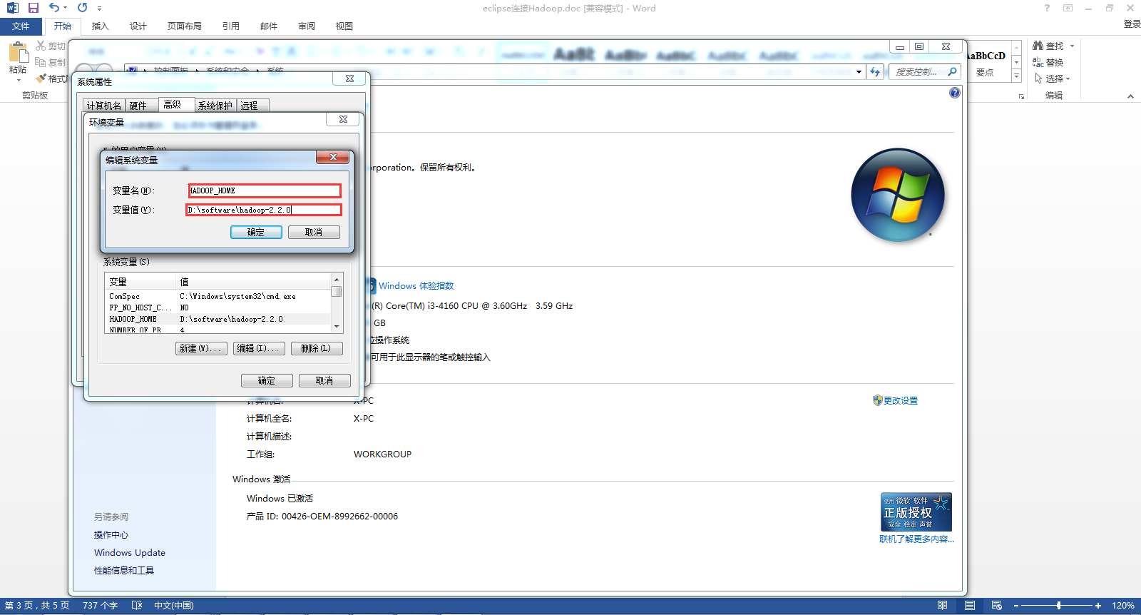The width and height of the screenshot is (1141, 615).
Task: Open 操作中心 link in System sidebar
Action: coord(111,534)
